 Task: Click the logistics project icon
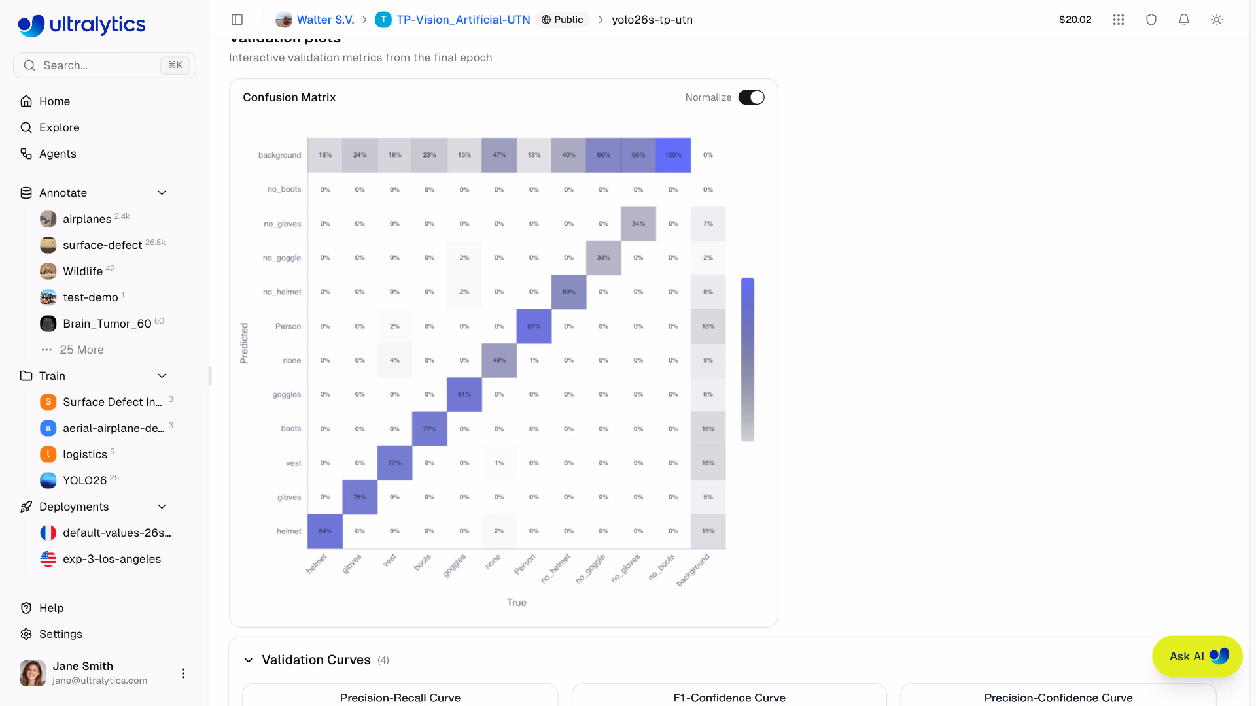(48, 454)
